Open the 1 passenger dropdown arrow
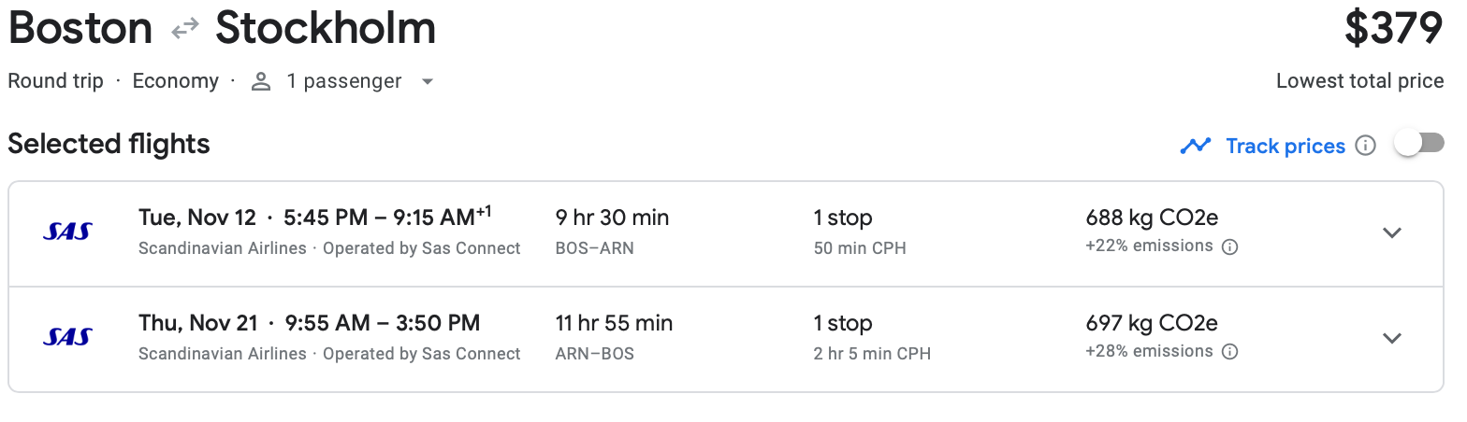The image size is (1467, 422). [427, 82]
